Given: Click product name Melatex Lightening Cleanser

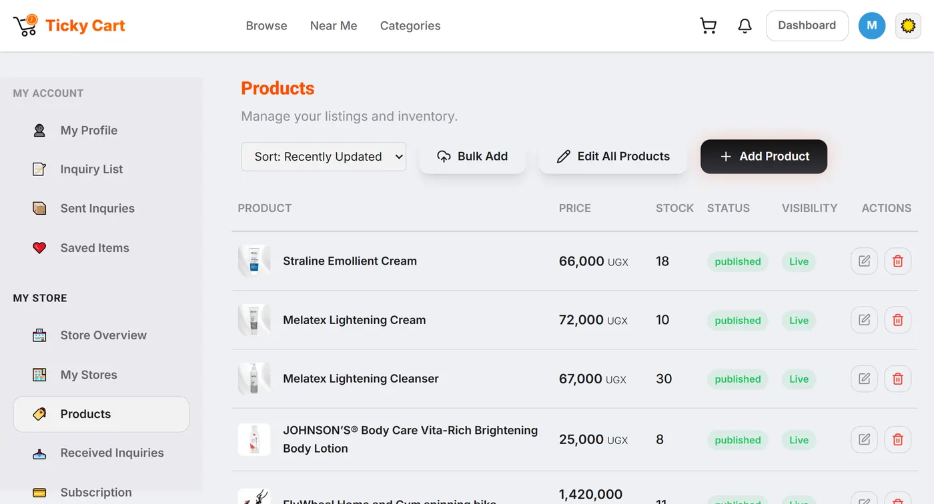Looking at the screenshot, I should pos(361,379).
